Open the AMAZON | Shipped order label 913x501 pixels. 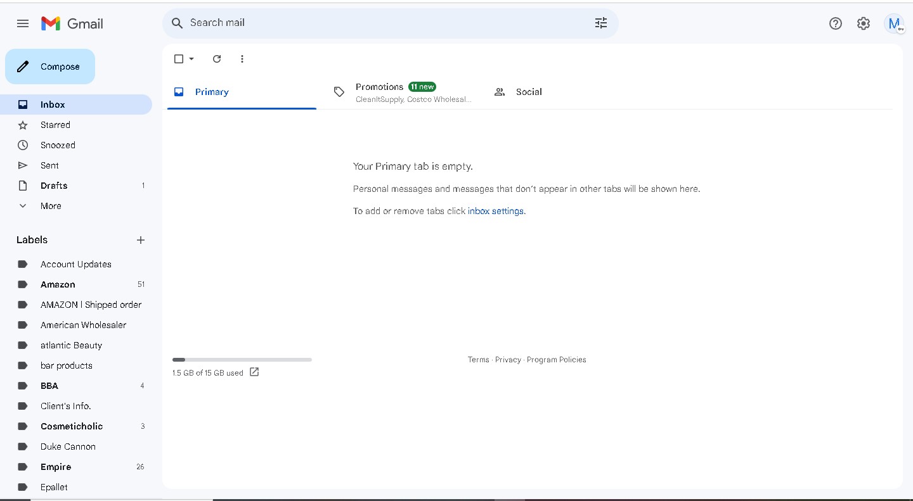tap(76, 305)
